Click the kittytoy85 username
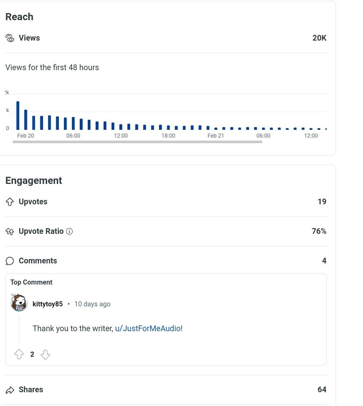363x406 pixels. [x=47, y=304]
